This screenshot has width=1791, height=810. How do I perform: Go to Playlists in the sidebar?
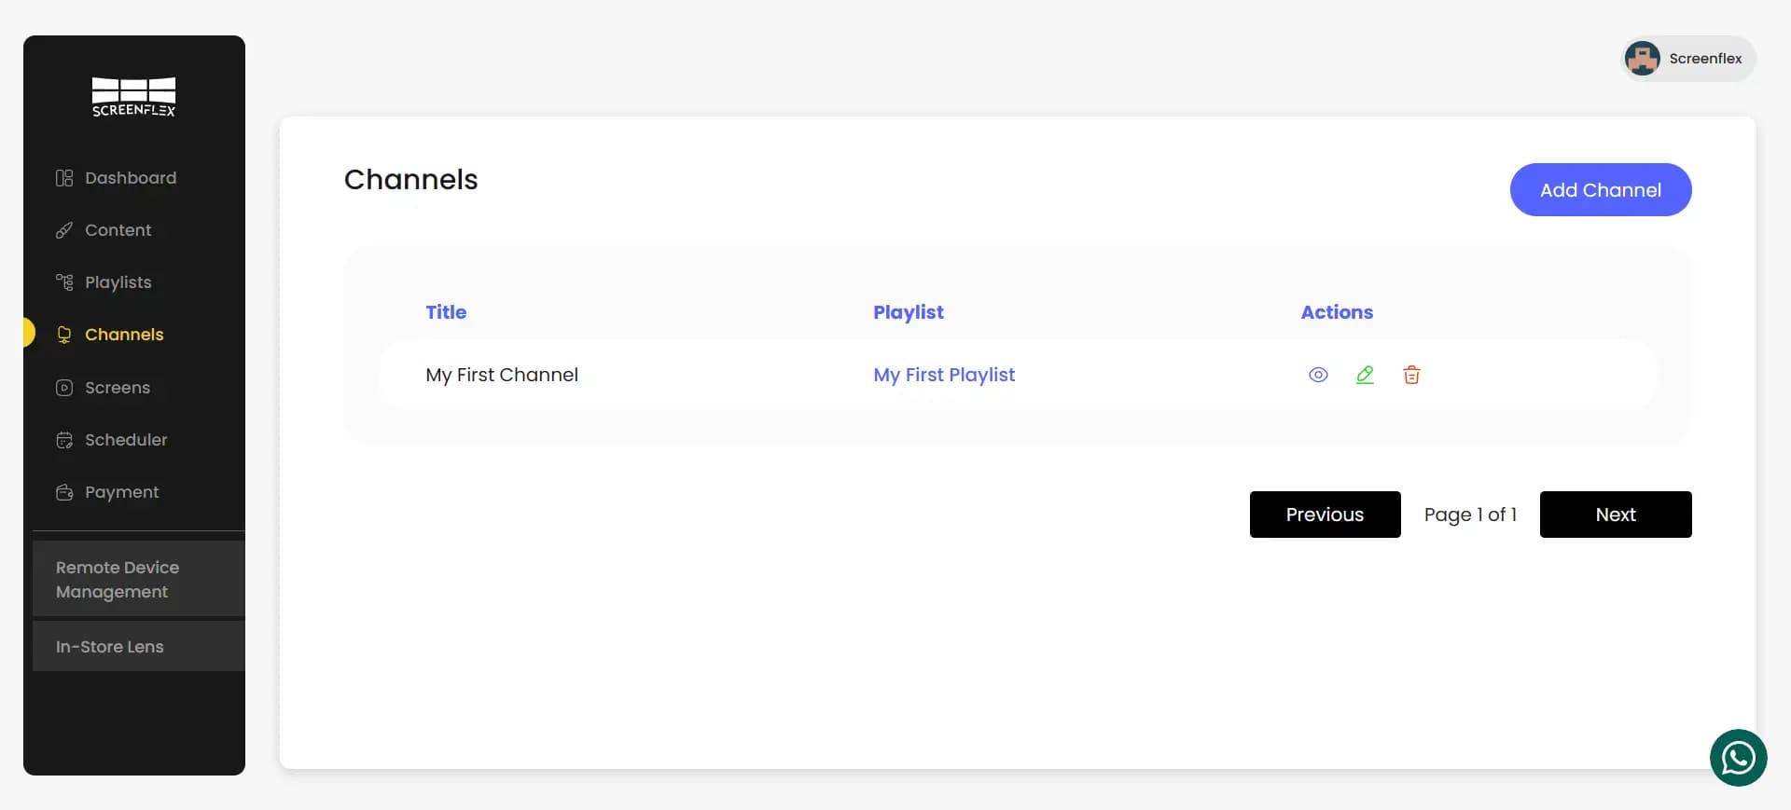[x=118, y=282]
